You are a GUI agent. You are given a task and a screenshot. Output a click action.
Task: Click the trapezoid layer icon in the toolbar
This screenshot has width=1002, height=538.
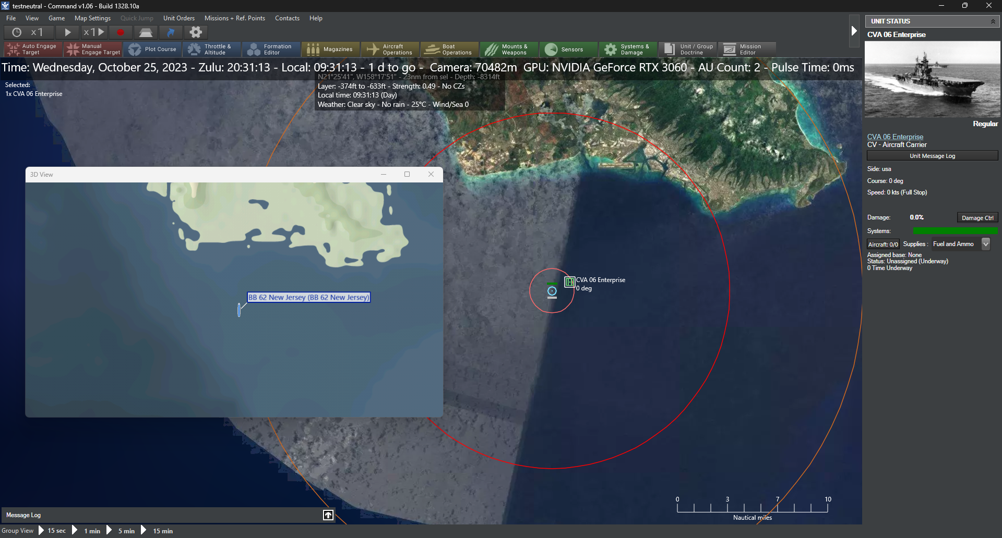(146, 32)
